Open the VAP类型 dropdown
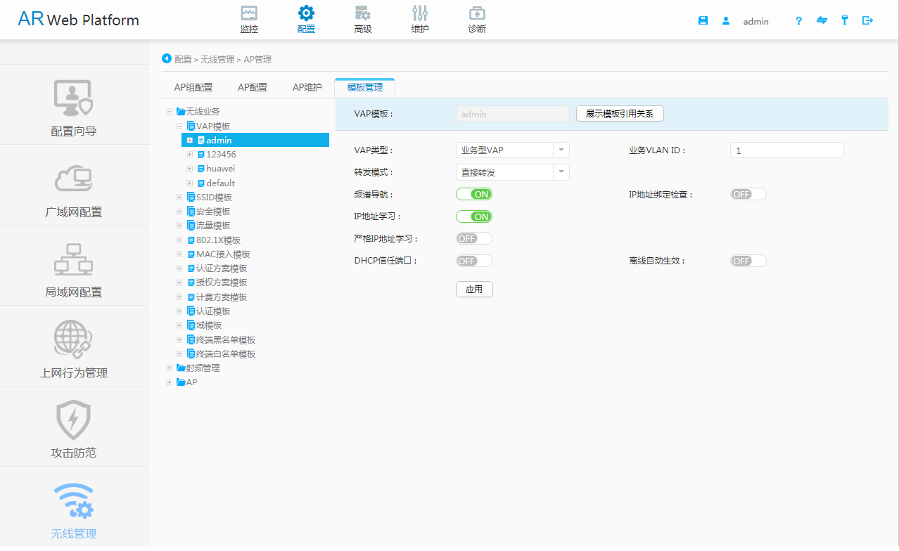Viewport: 899px width, 551px height. pyautogui.click(x=512, y=150)
